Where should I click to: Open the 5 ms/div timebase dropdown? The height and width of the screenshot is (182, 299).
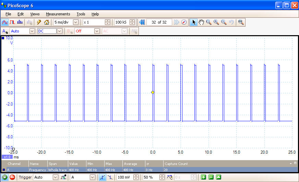pyautogui.click(x=76, y=22)
